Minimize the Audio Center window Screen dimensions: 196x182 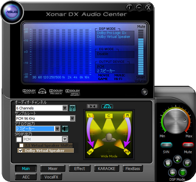(x=139, y=7)
